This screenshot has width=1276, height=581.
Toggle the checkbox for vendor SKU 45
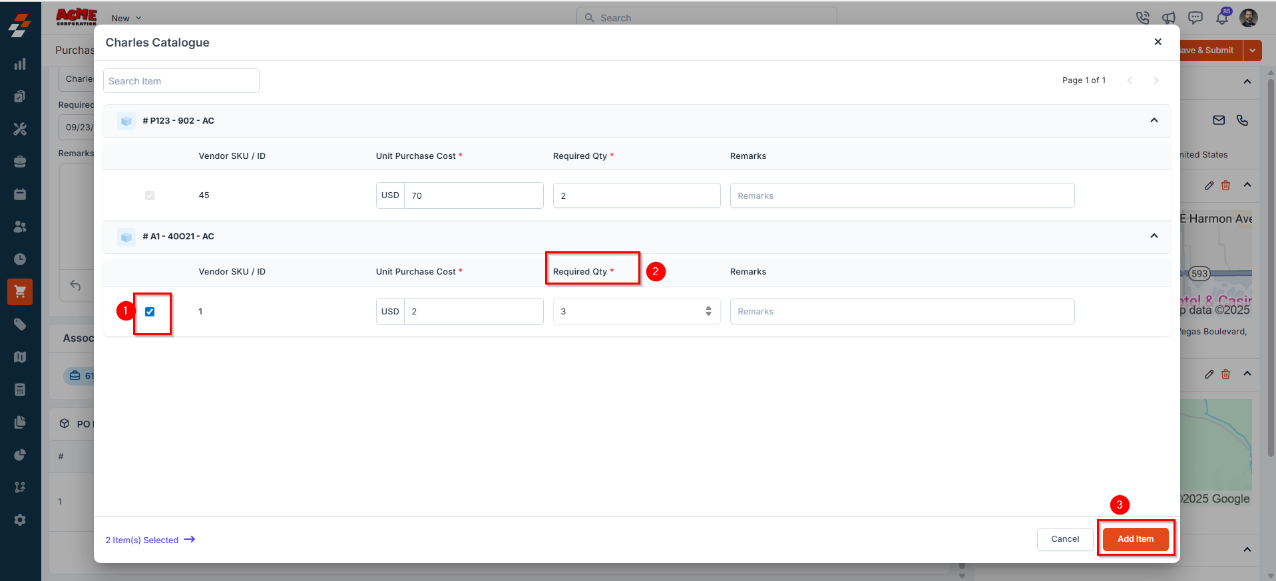(150, 195)
